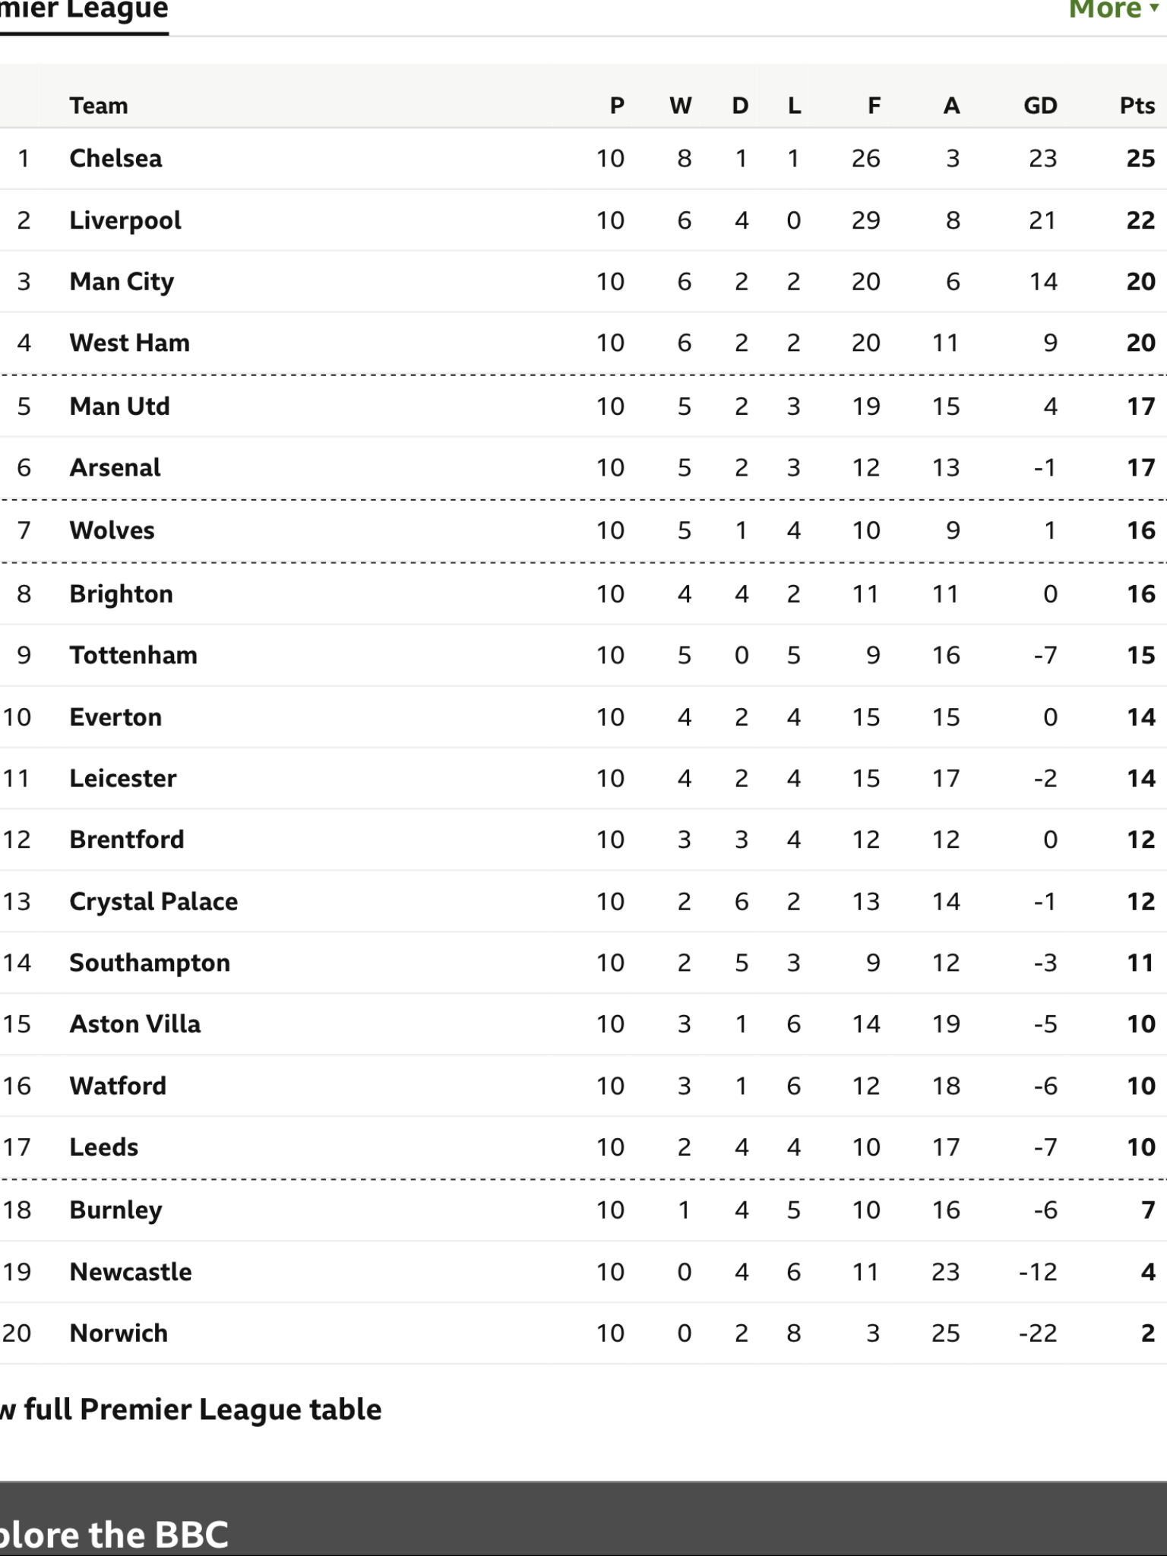1167x1556 pixels.
Task: Open the Arsenal team page
Action: (115, 468)
